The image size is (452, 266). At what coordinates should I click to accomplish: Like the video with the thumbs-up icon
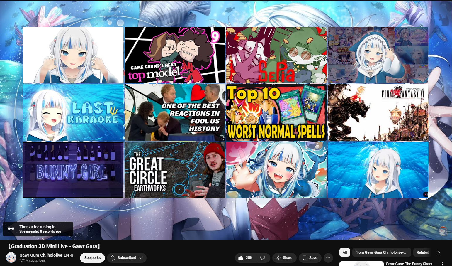click(245, 258)
